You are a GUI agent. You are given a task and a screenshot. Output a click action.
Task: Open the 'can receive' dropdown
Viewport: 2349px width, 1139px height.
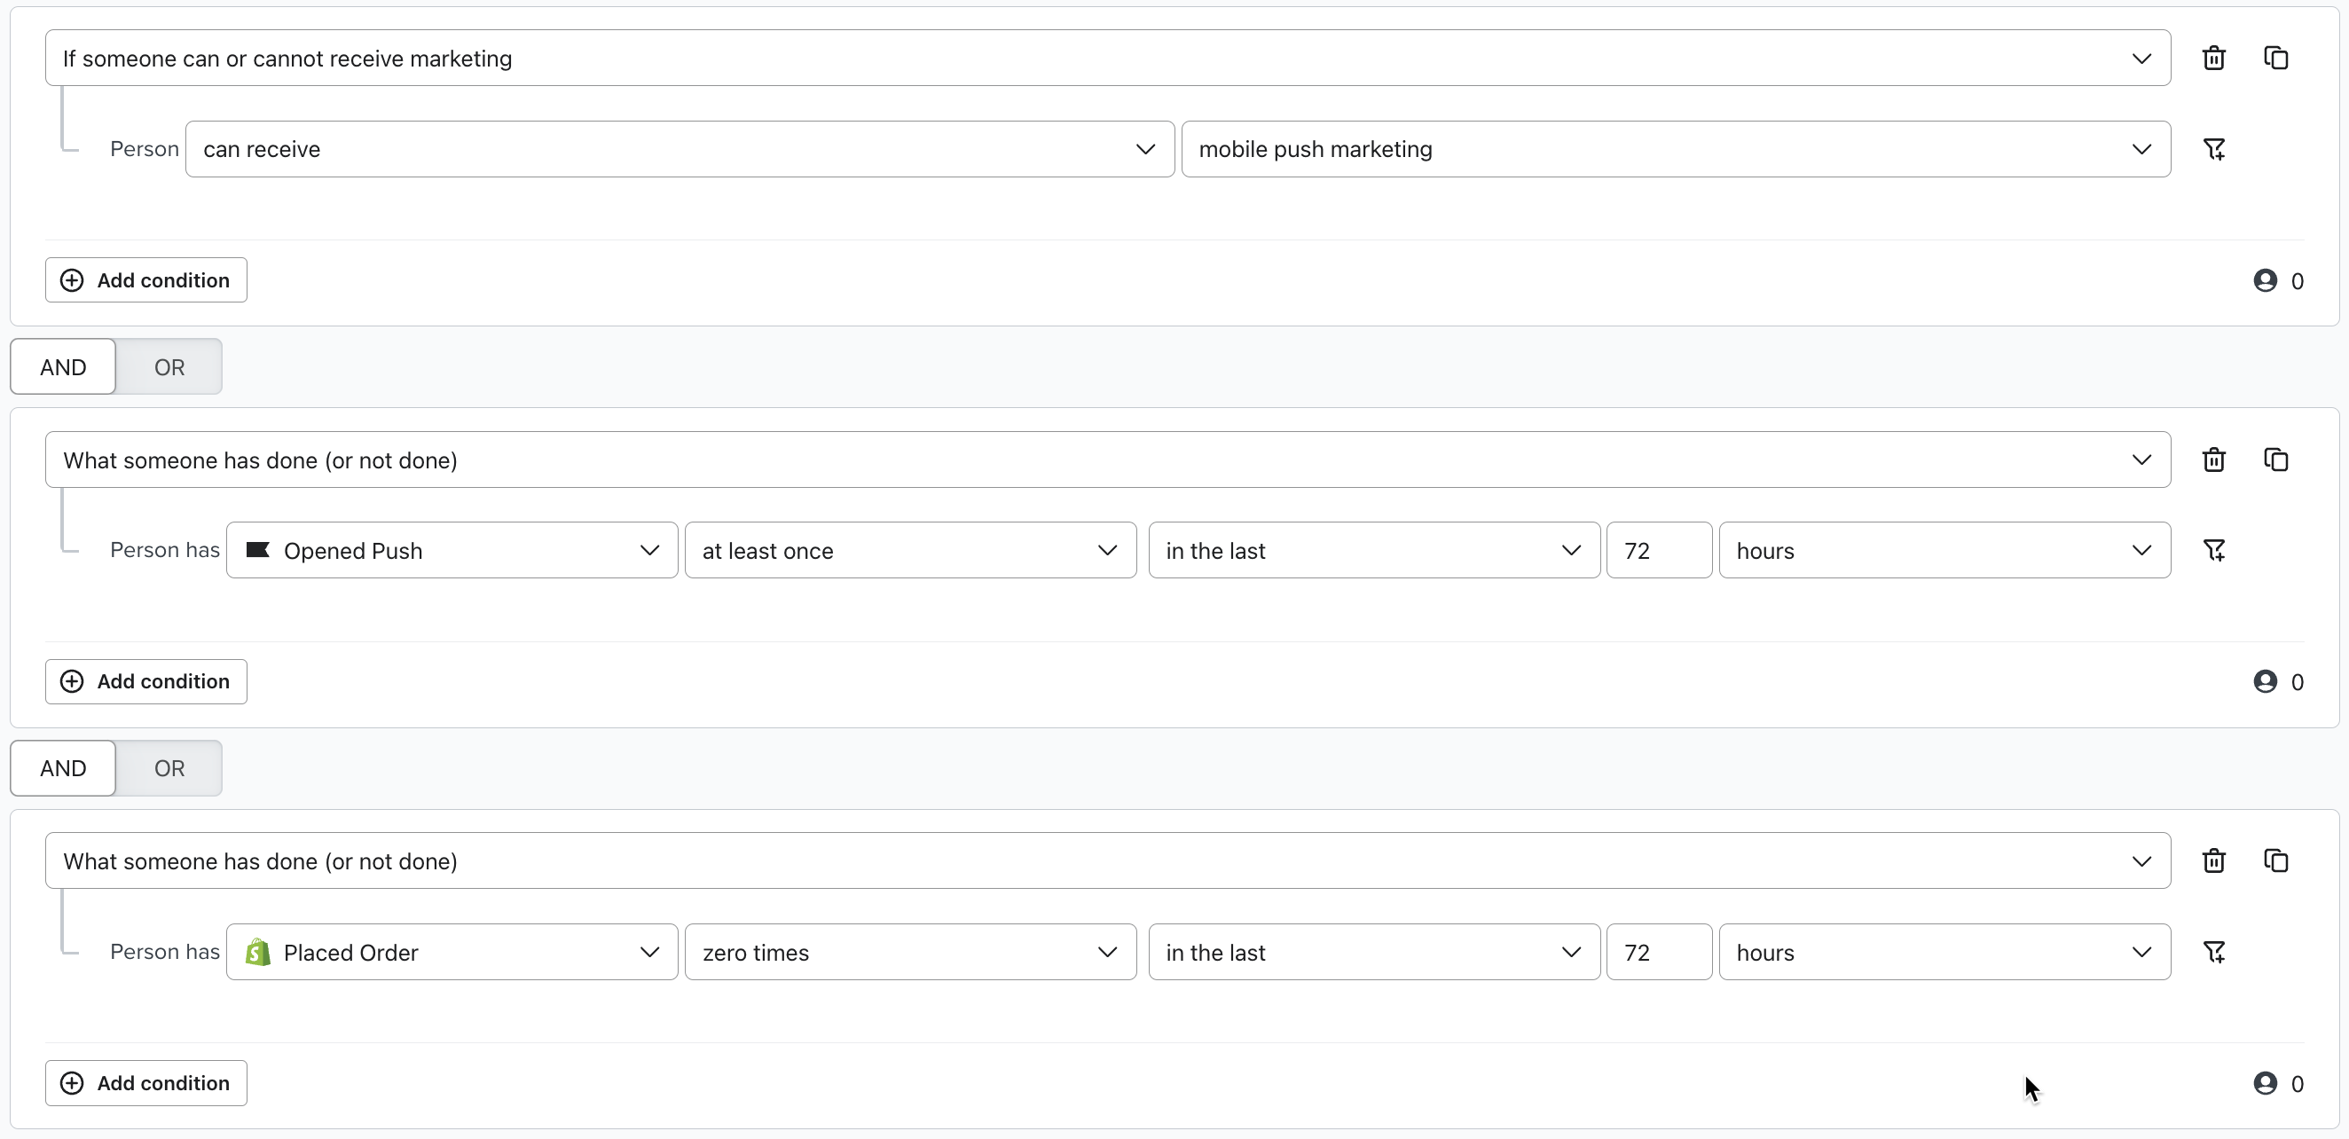(x=679, y=149)
